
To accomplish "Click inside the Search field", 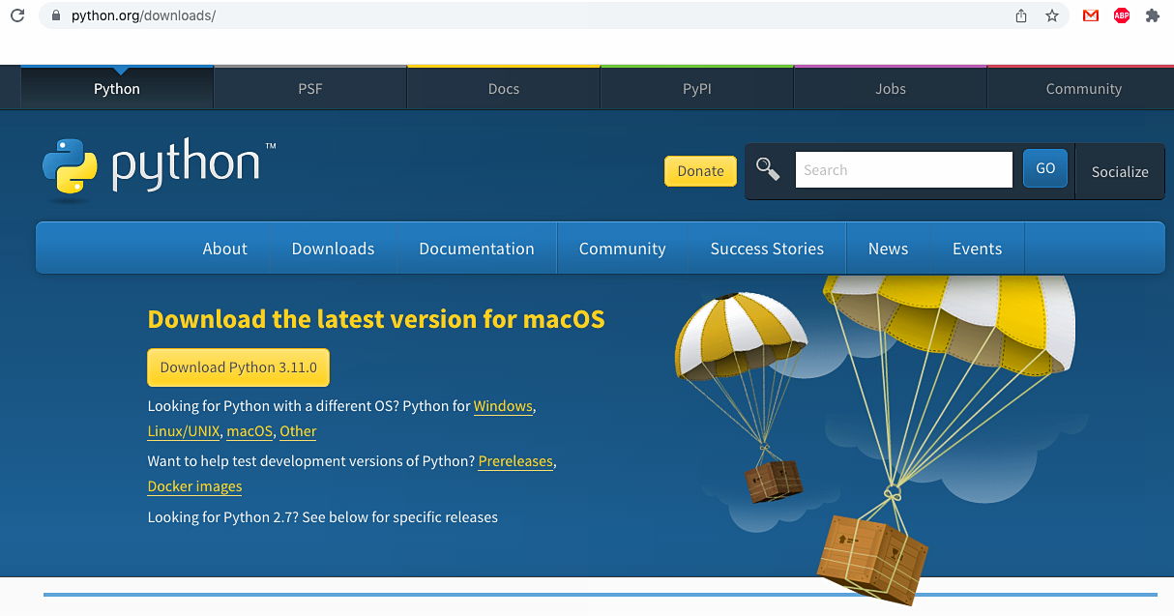I will coord(903,169).
